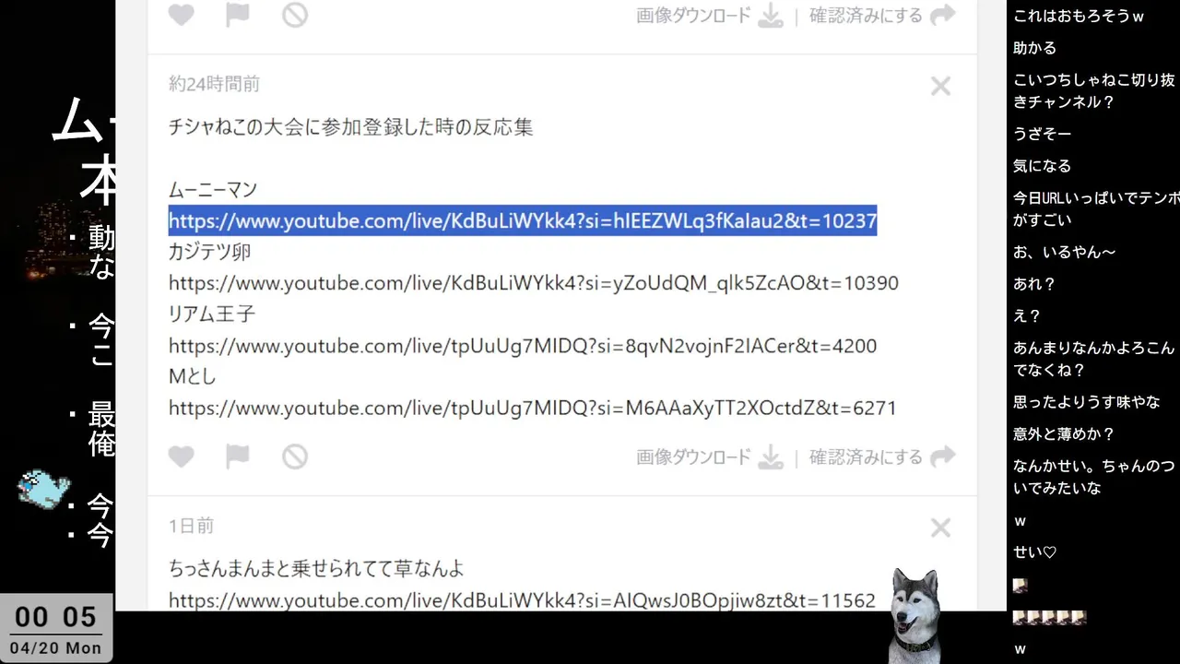This screenshot has height=664, width=1180.
Task: Click text チシャねこの大会に参加登録した時の反応集
Action: pos(350,127)
